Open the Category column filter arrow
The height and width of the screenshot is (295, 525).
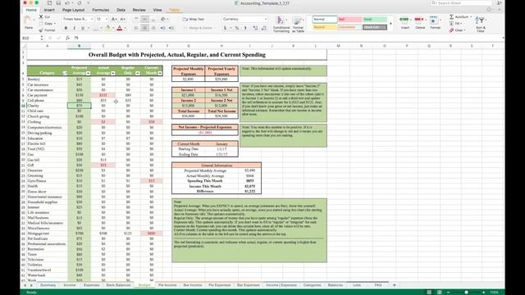click(x=65, y=73)
